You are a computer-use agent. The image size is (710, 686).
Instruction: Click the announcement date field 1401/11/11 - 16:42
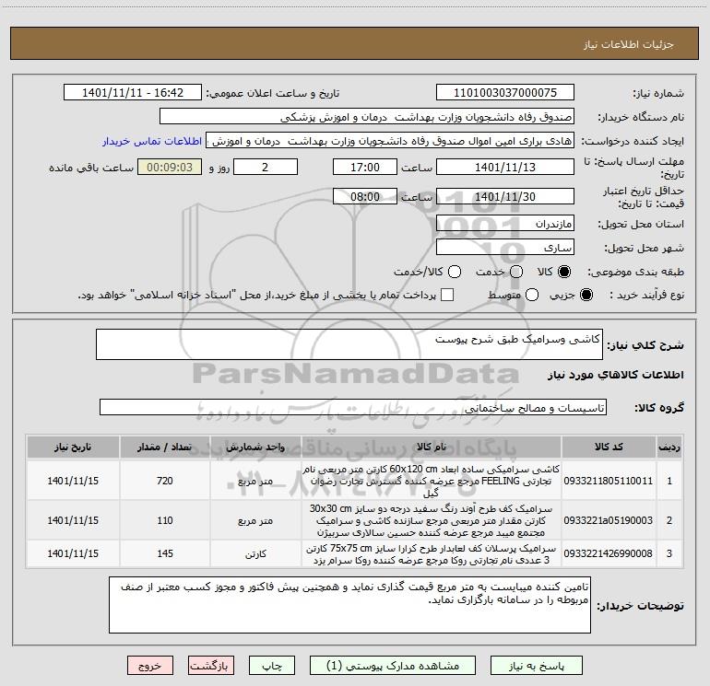[x=133, y=92]
